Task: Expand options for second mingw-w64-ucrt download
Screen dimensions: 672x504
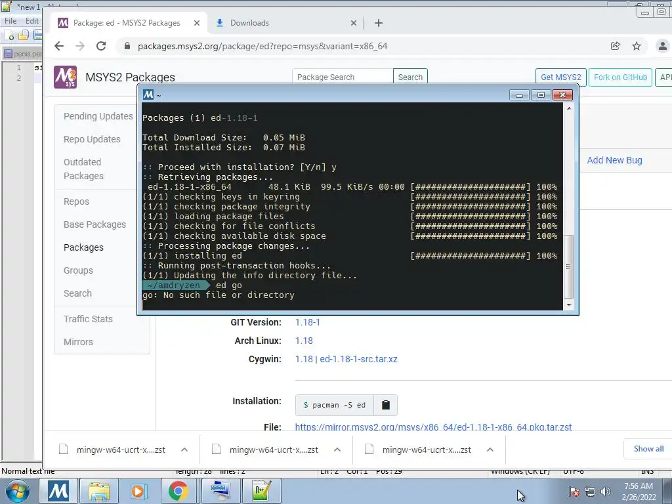Action: click(337, 450)
